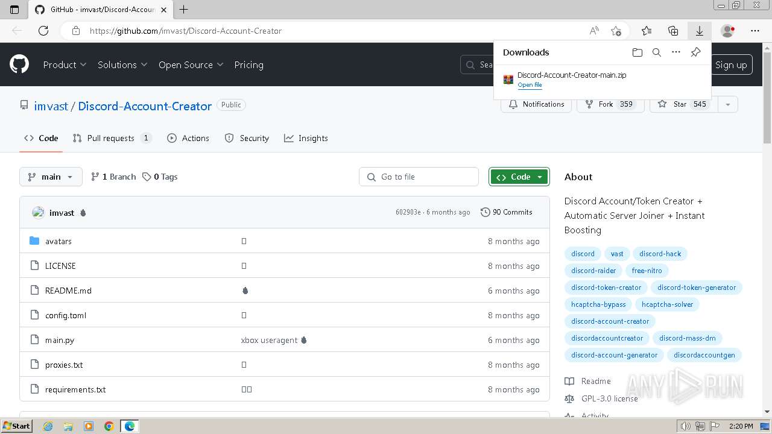Image resolution: width=772 pixels, height=434 pixels.
Task: Switch to the Security tab
Action: [247, 138]
